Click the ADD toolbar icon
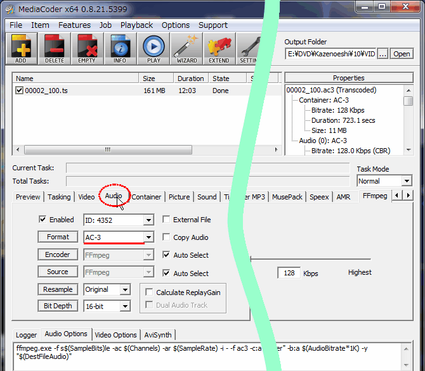Viewport: 425px width, 371px height. (x=20, y=48)
